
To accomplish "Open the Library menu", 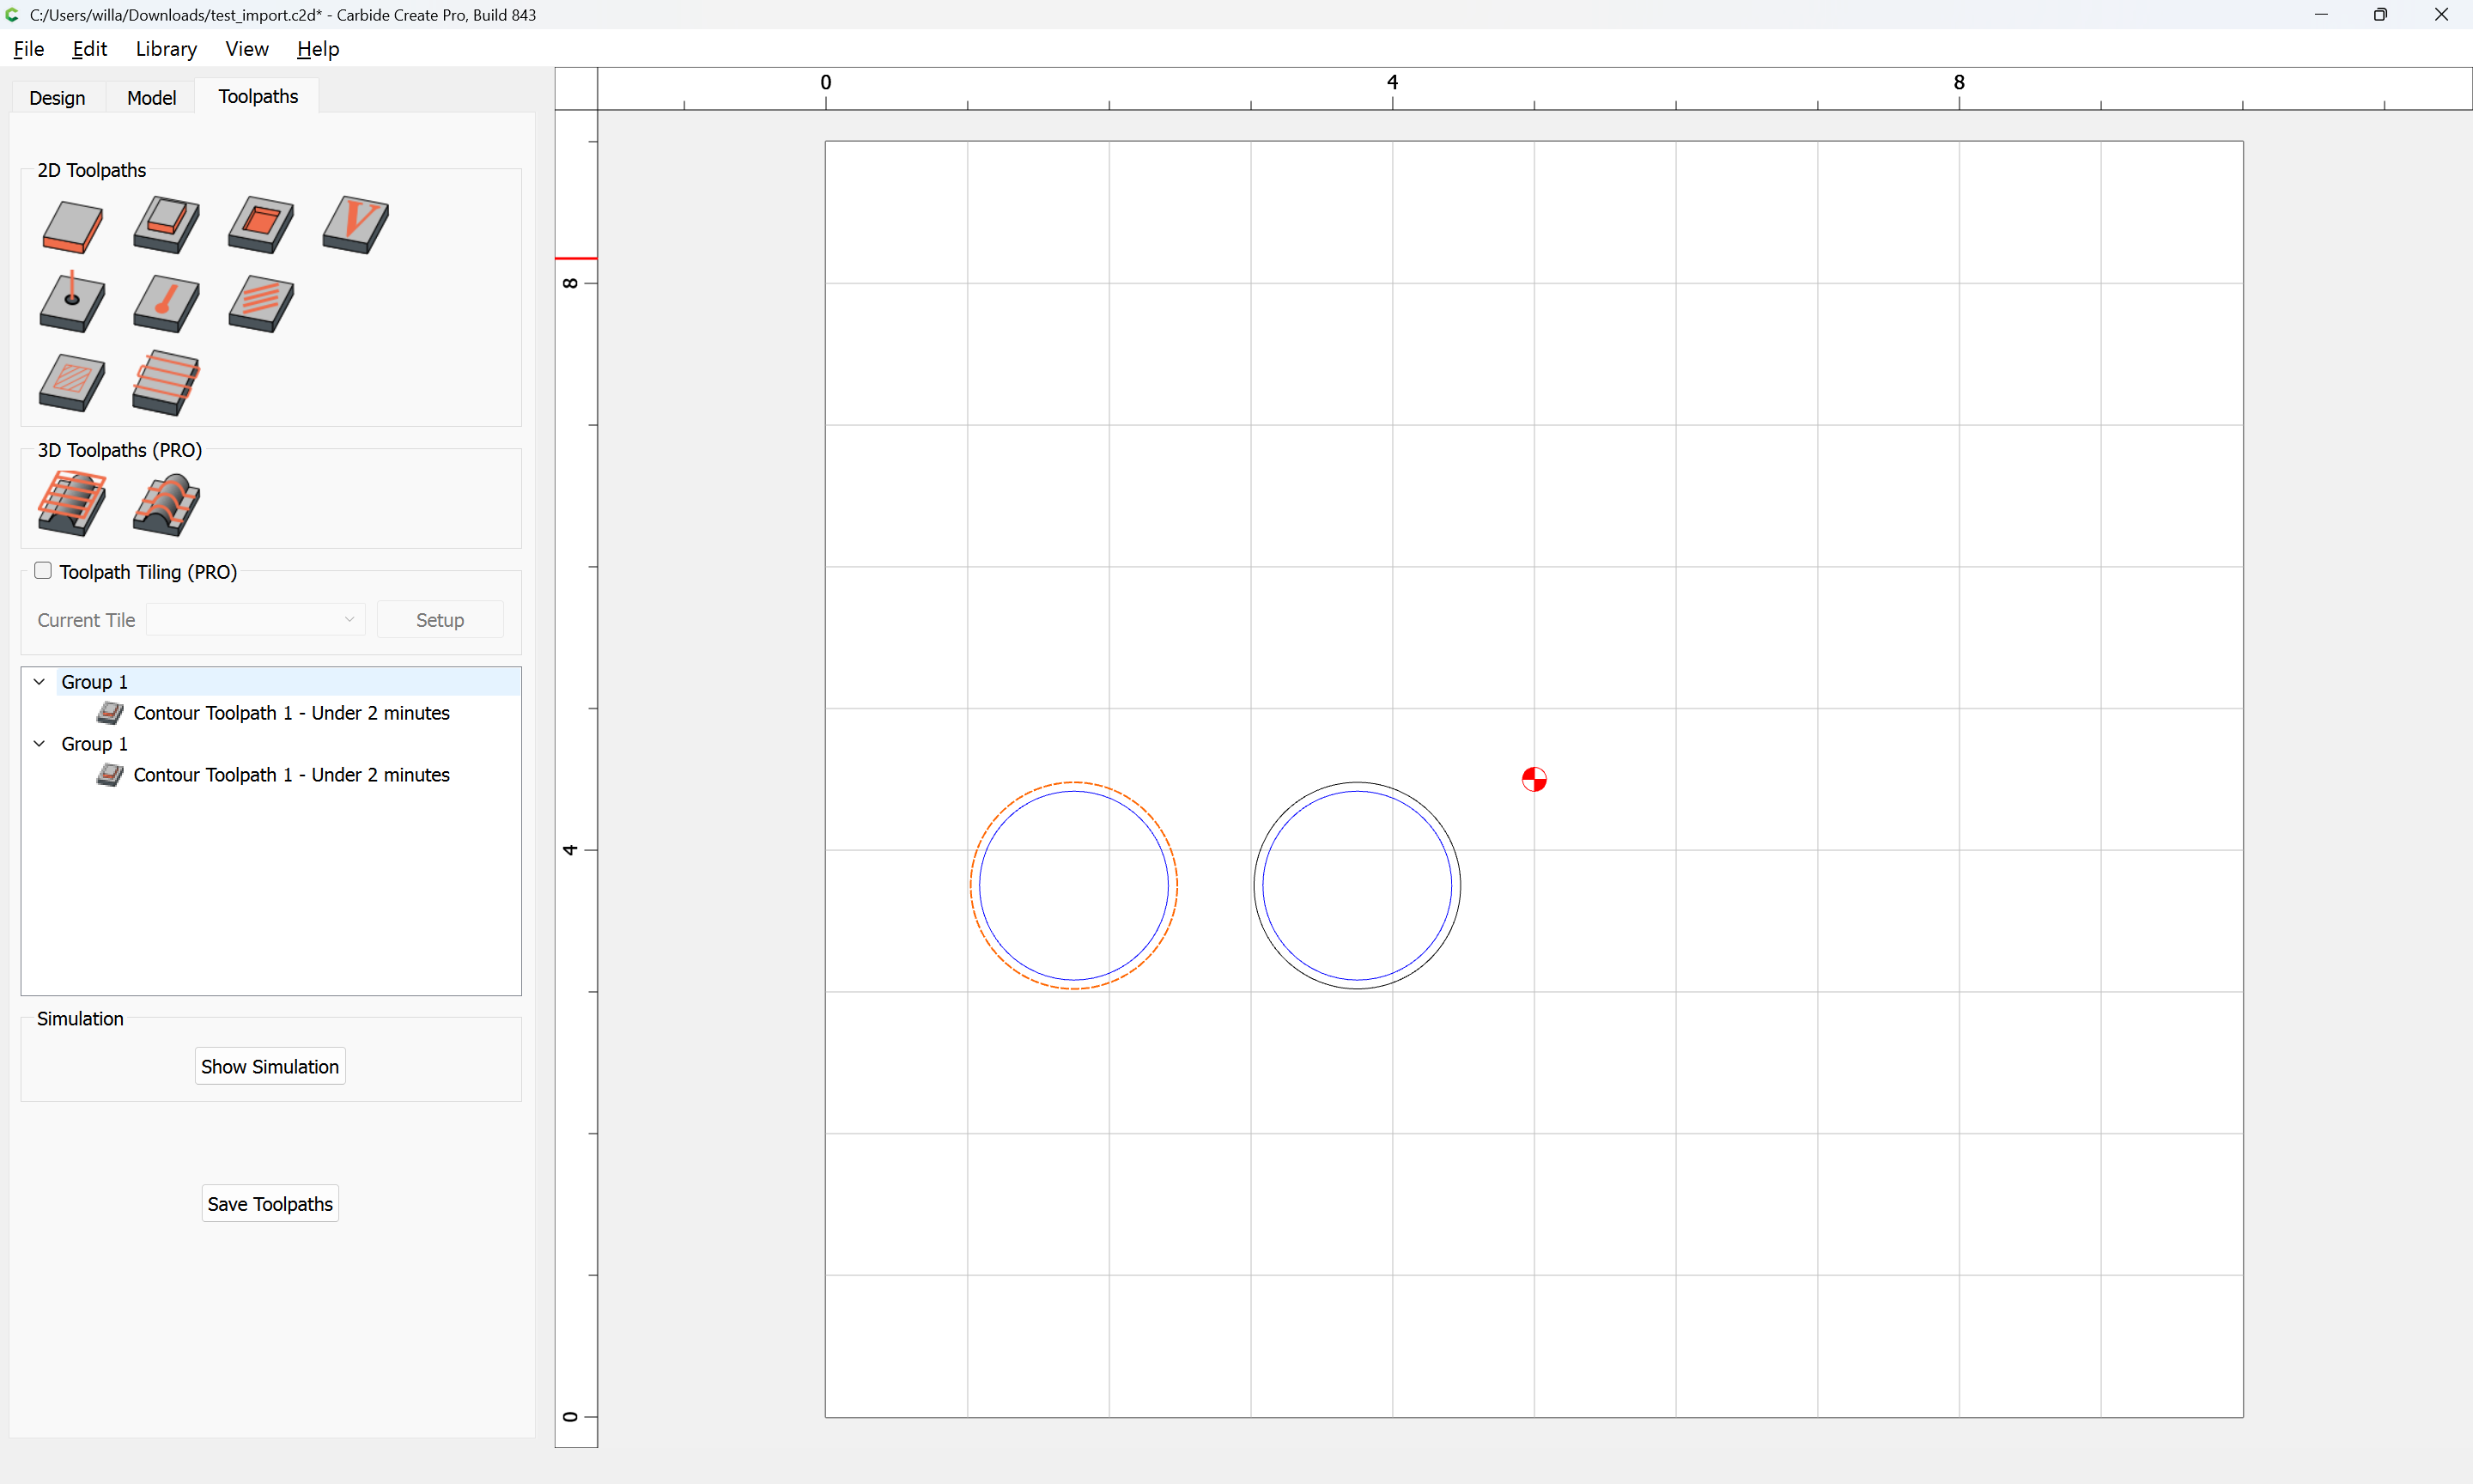I will [166, 49].
